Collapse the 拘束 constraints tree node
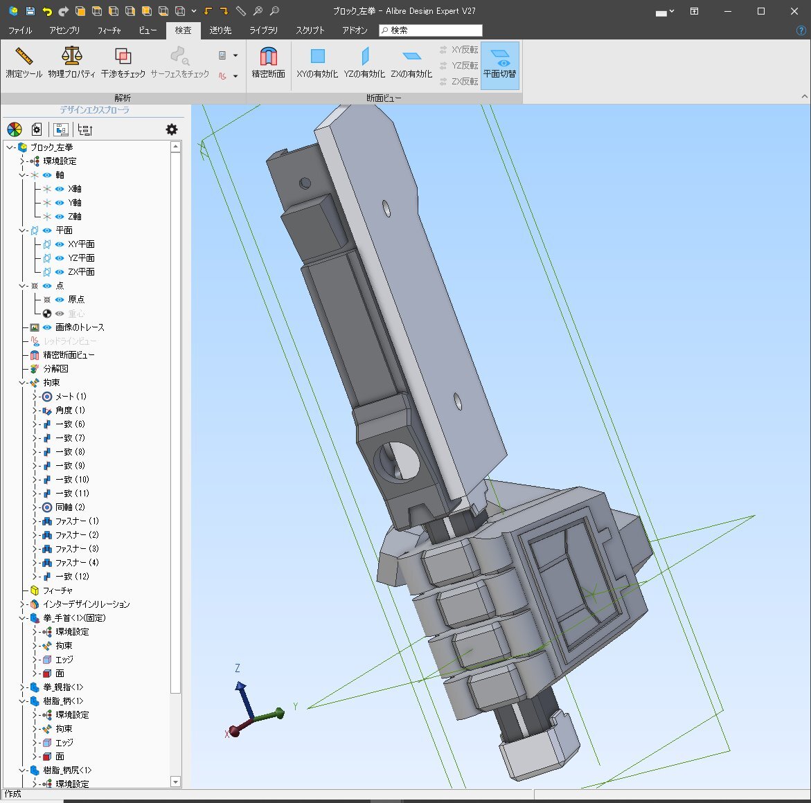The height and width of the screenshot is (803, 811). [x=22, y=383]
